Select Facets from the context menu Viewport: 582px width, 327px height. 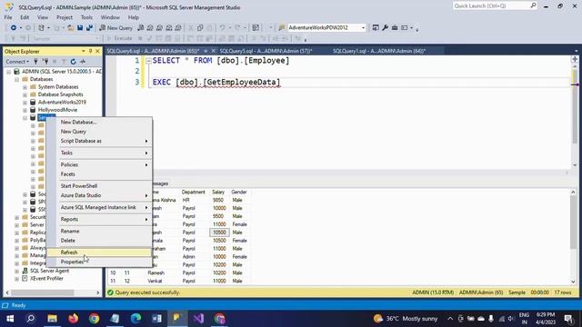click(99, 174)
